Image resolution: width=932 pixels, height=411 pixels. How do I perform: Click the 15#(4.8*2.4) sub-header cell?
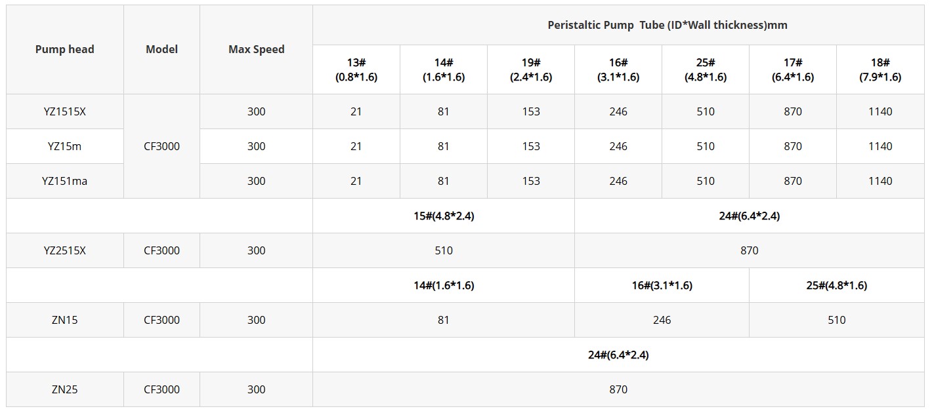443,216
